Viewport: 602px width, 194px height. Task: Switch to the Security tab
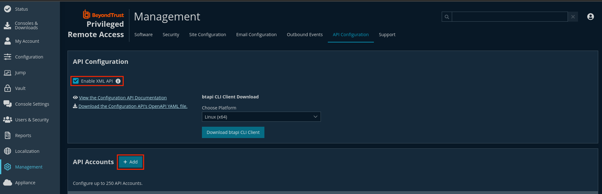tap(171, 35)
